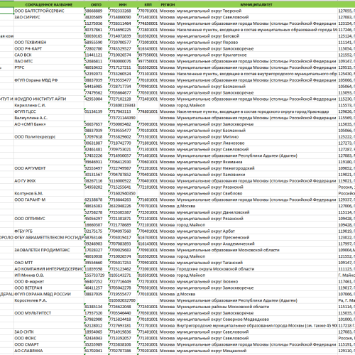Click cell муниципальный округ Лианозово
This screenshot has height=355, width=355.
click(257, 143)
